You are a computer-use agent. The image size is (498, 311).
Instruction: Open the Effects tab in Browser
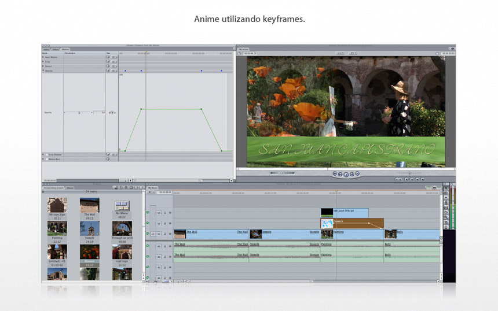[x=70, y=188]
